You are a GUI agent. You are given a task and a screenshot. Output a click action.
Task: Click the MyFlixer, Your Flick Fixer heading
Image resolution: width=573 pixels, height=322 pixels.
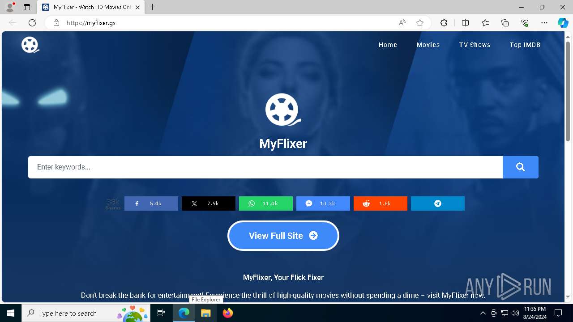283,277
